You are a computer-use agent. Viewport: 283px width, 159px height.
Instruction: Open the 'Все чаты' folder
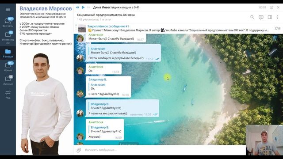pos(8,22)
